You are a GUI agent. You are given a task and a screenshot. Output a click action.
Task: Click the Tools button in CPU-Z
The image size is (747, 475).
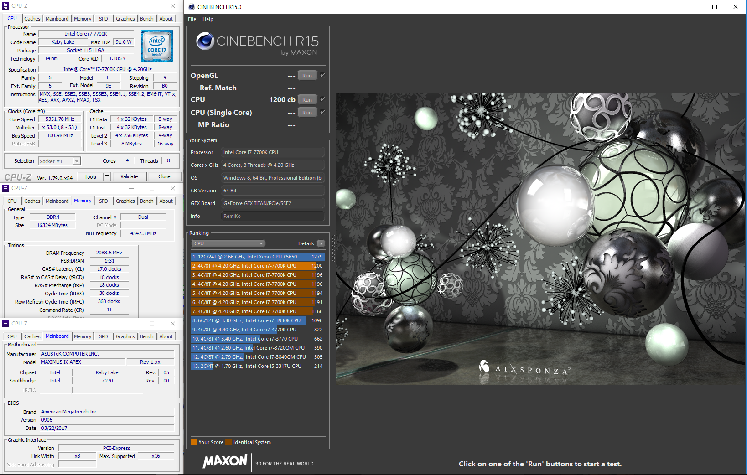[90, 176]
